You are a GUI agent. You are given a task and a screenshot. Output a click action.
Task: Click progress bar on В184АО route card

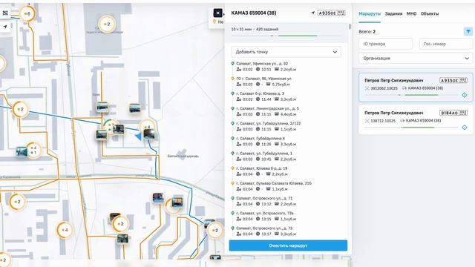pyautogui.click(x=411, y=128)
